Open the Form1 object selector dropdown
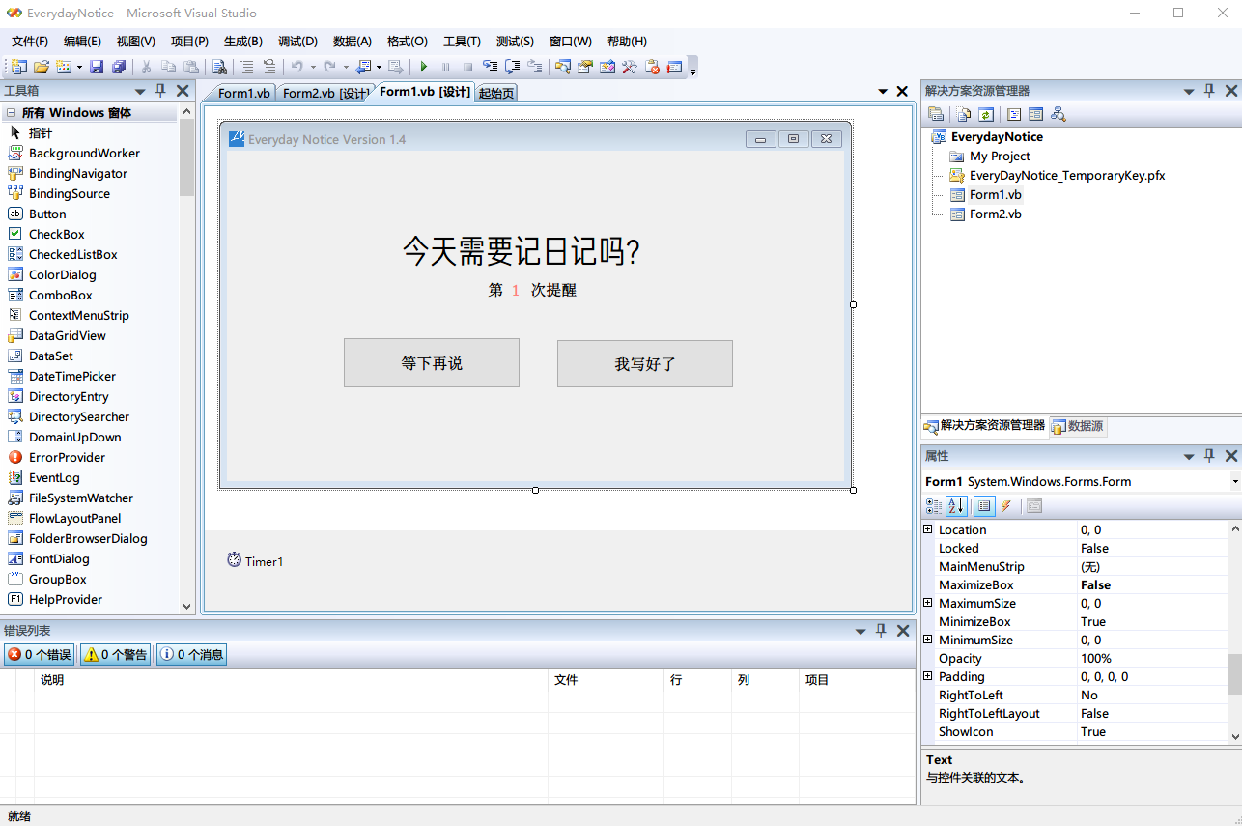Screen dimensions: 1242x826 (x=1234, y=482)
